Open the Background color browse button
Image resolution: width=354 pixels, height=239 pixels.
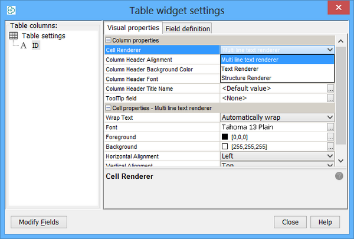pos(330,146)
